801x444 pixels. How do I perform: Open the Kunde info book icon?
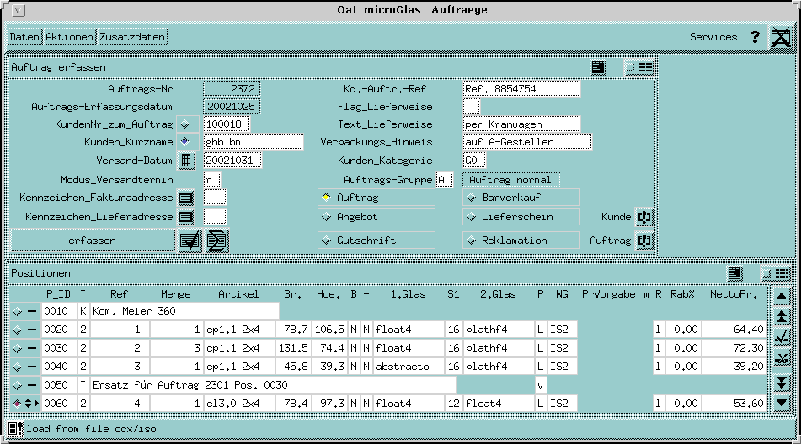644,217
